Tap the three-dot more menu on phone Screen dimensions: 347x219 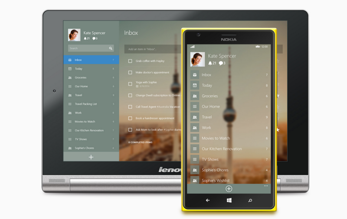(x=266, y=186)
